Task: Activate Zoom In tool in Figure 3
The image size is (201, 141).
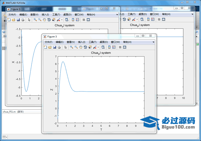Action: (71, 47)
